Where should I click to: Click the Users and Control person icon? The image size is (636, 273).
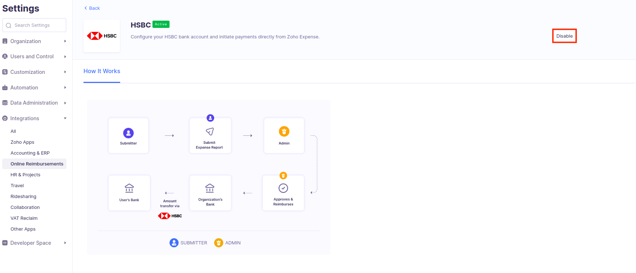(x=5, y=56)
